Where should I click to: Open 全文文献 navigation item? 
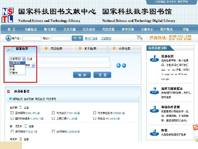(70, 30)
